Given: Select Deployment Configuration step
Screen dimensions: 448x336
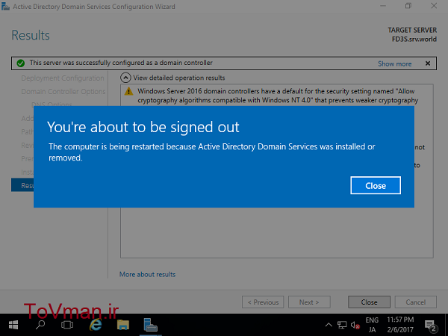Looking at the screenshot, I should click(63, 78).
